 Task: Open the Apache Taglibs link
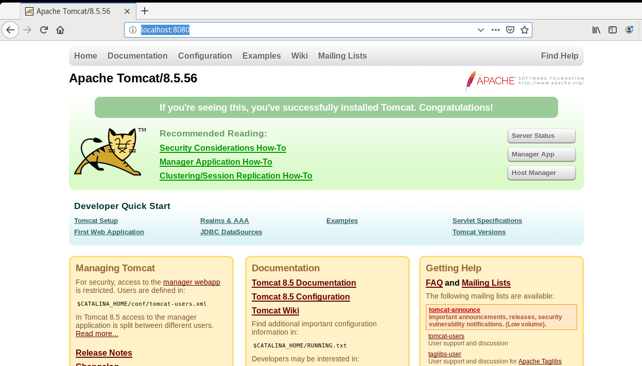(540, 361)
